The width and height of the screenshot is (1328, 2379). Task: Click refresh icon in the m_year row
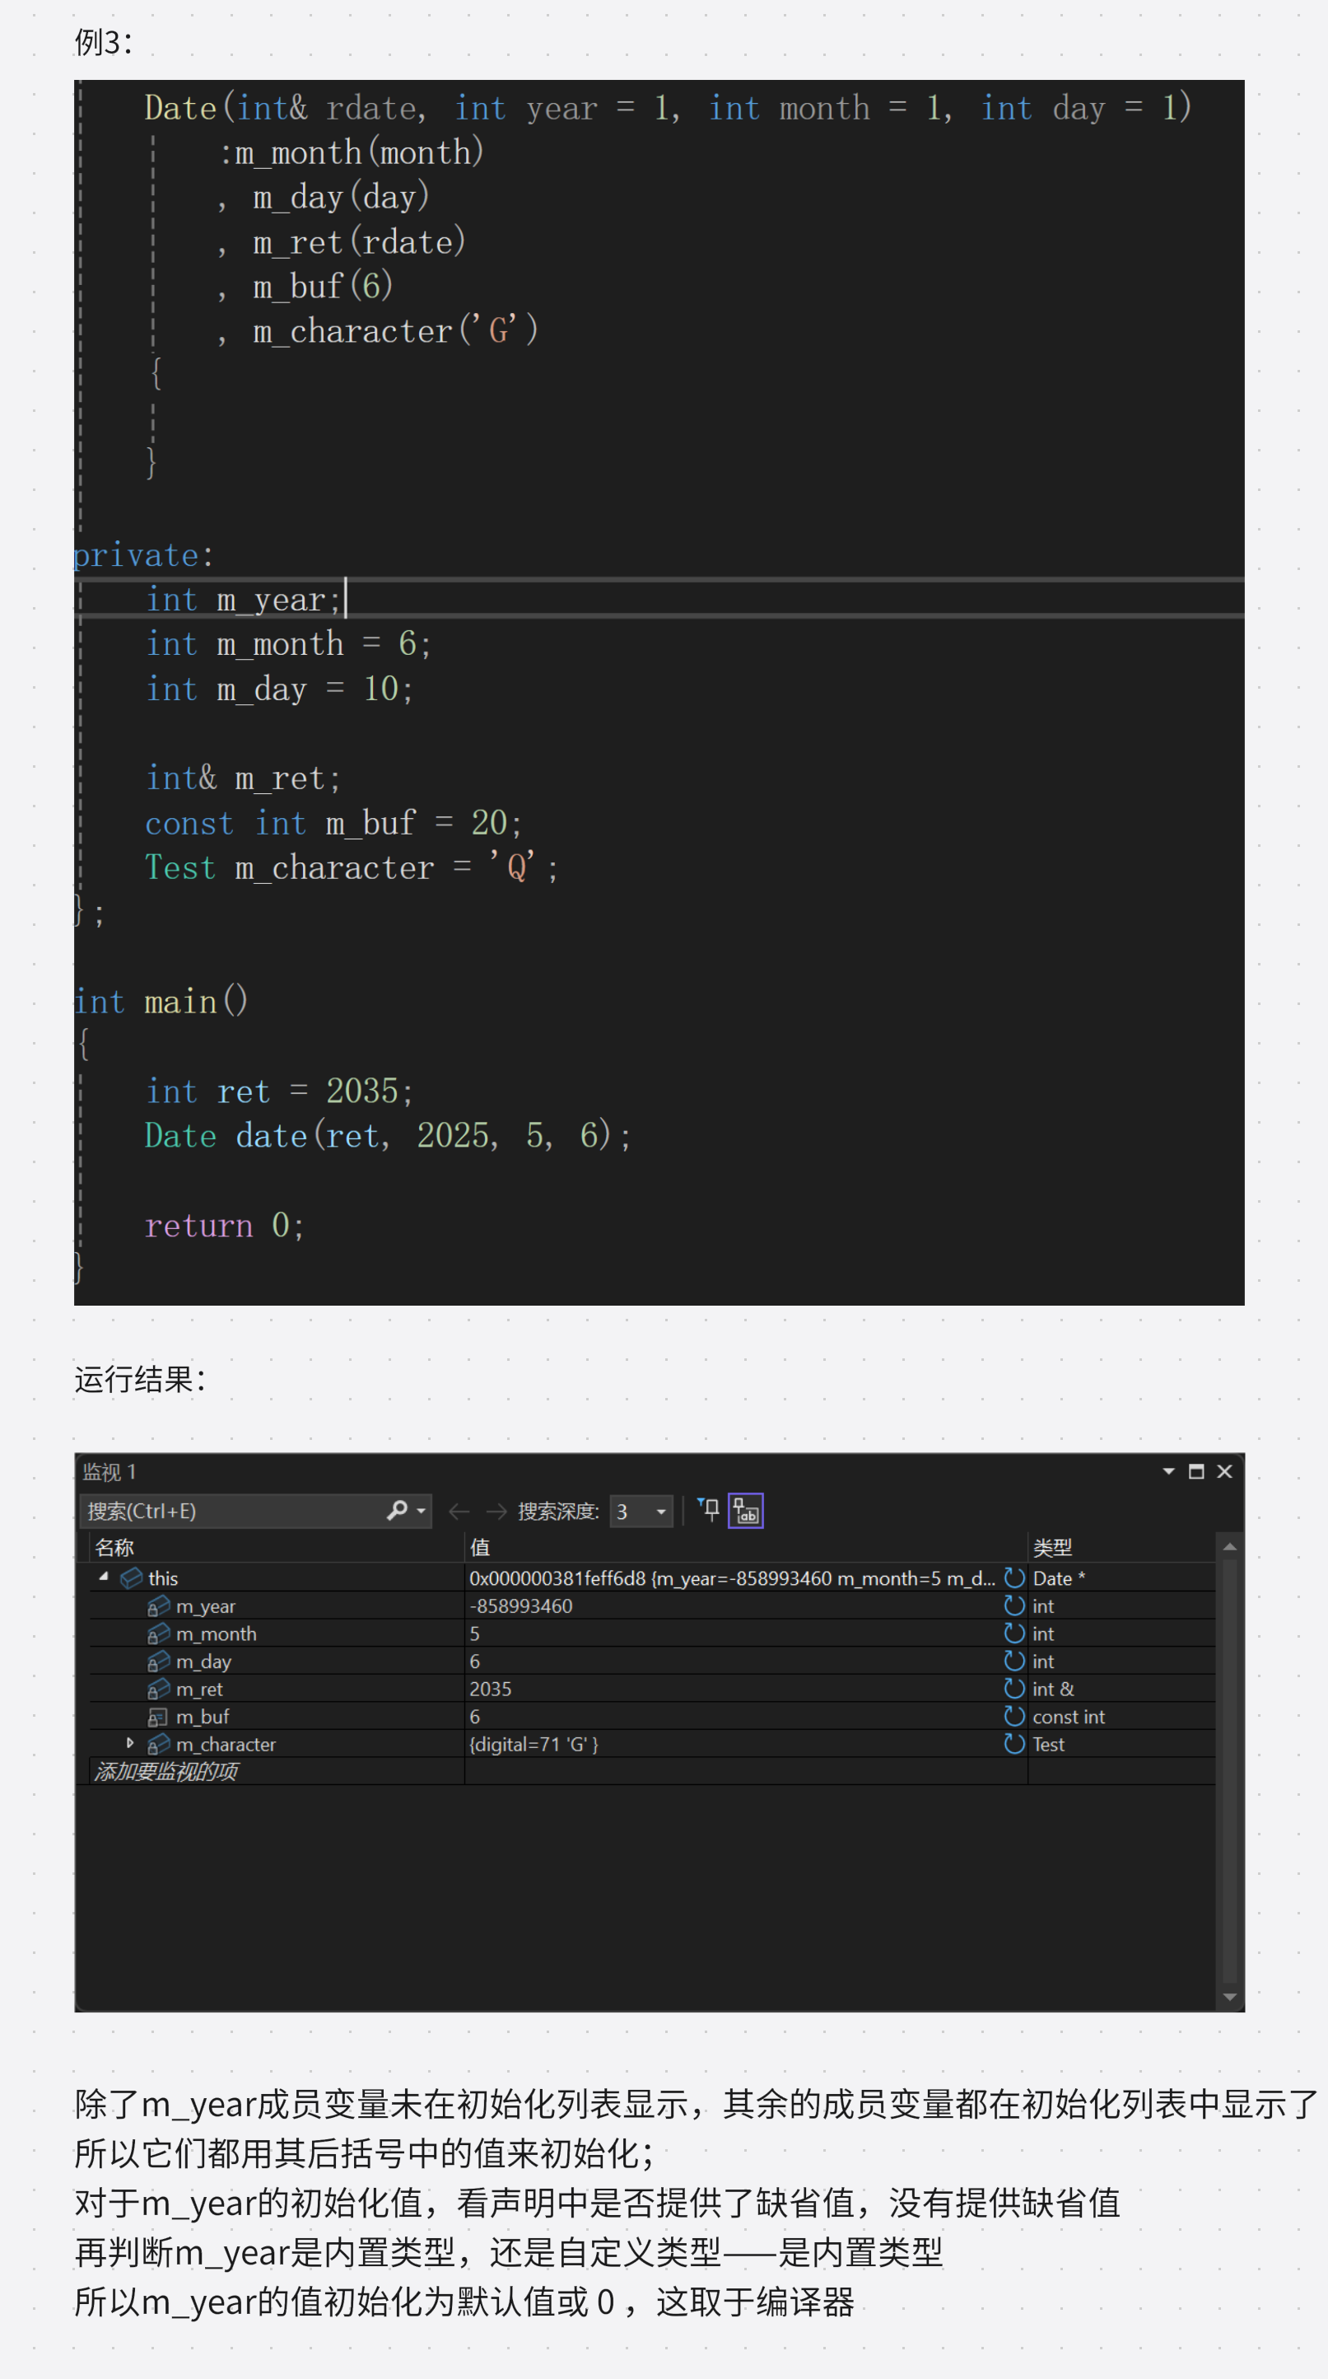tap(1014, 1605)
